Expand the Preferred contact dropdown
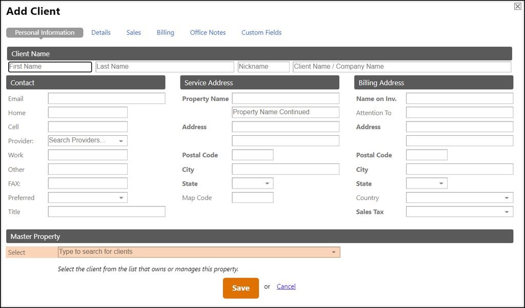Viewport: 525px width, 308px height. 88,197
